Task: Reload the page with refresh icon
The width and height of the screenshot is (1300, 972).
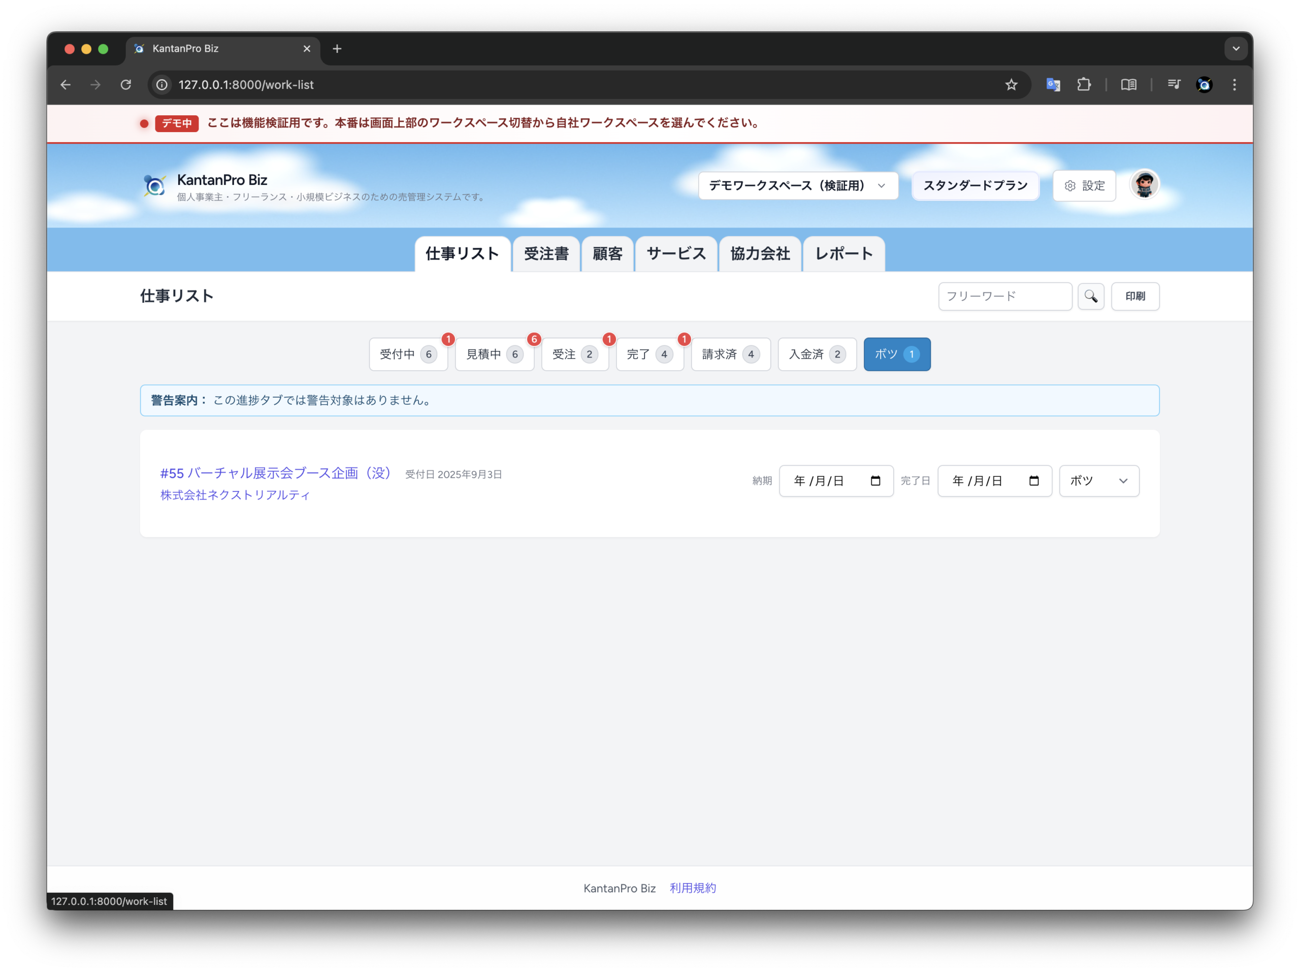Action: (x=126, y=85)
